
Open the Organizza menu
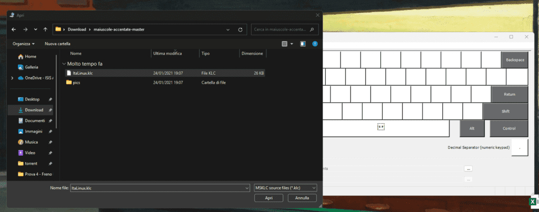(x=24, y=44)
